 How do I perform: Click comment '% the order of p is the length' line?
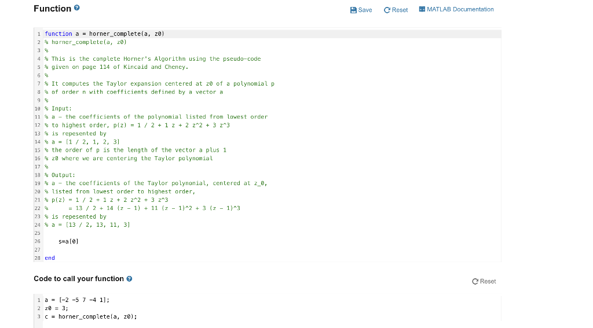[136, 150]
